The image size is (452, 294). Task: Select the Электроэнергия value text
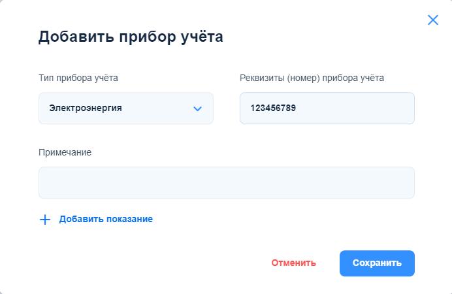pos(86,108)
